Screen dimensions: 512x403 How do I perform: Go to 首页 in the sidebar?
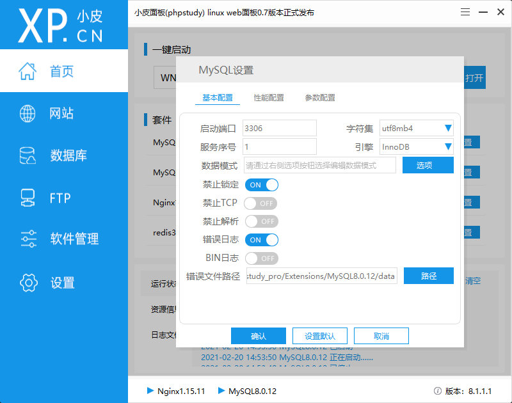64,71
